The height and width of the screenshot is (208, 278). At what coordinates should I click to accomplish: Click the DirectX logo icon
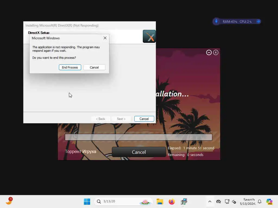pyautogui.click(x=149, y=36)
